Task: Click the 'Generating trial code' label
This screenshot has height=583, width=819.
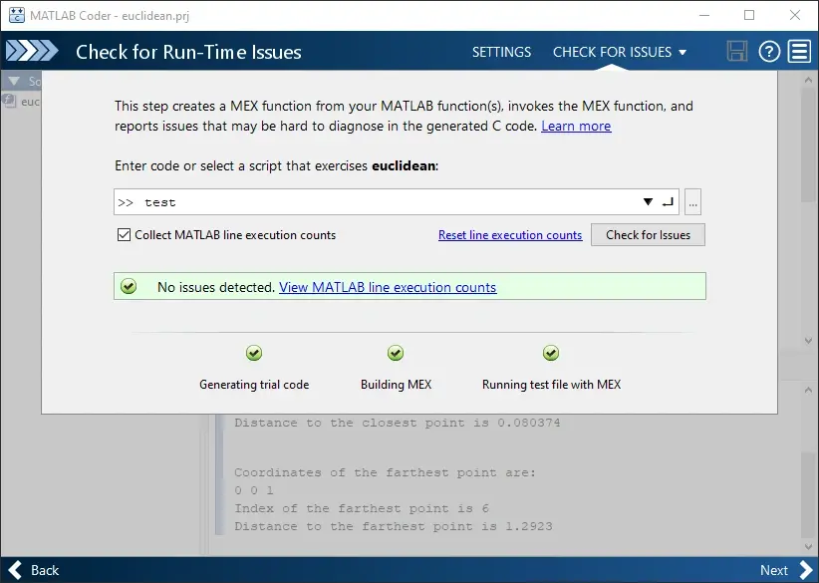Action: pyautogui.click(x=254, y=385)
